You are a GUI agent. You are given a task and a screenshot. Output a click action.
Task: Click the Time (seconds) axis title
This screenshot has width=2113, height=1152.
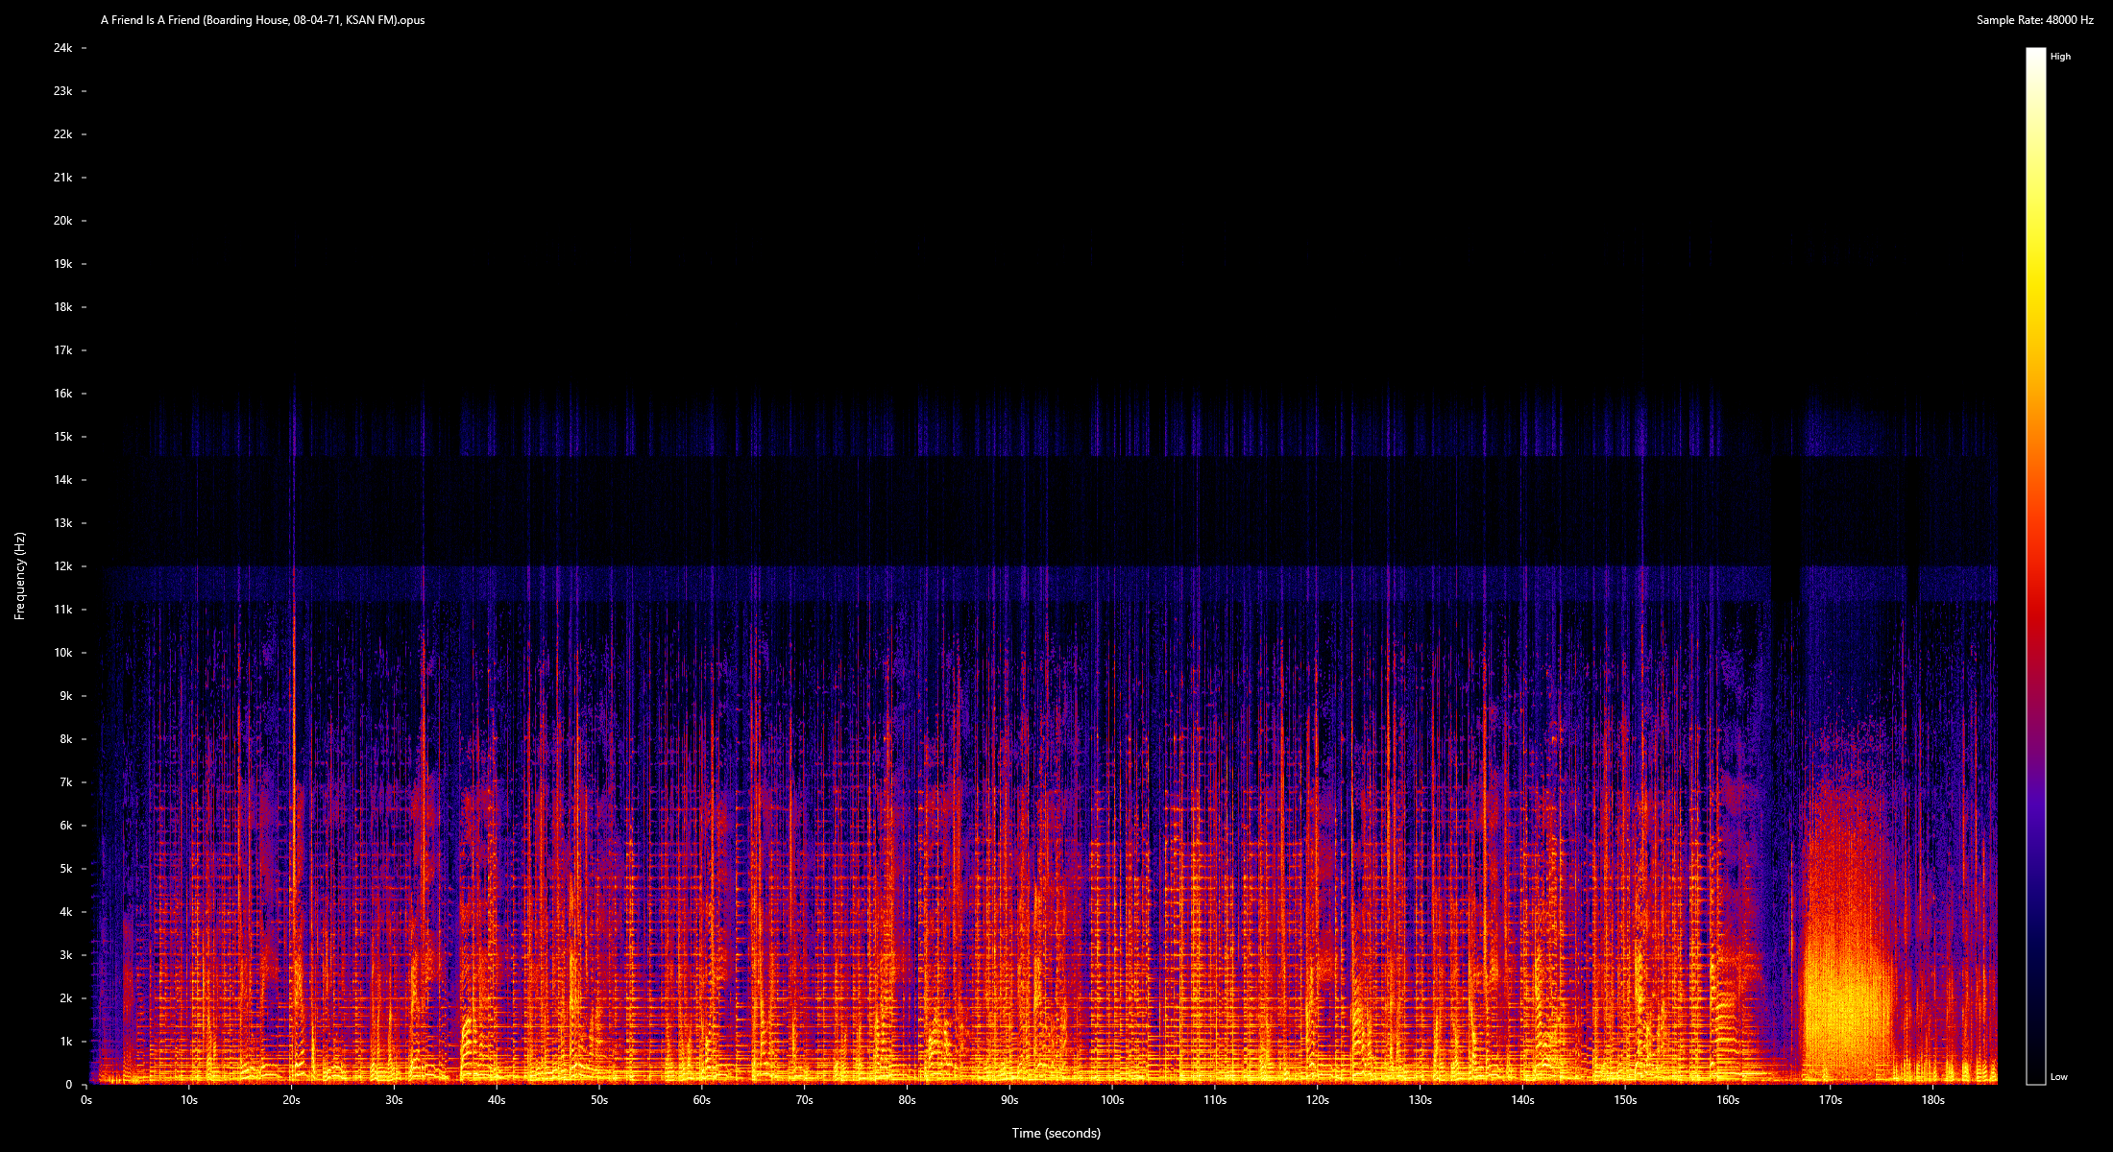click(x=1056, y=1133)
